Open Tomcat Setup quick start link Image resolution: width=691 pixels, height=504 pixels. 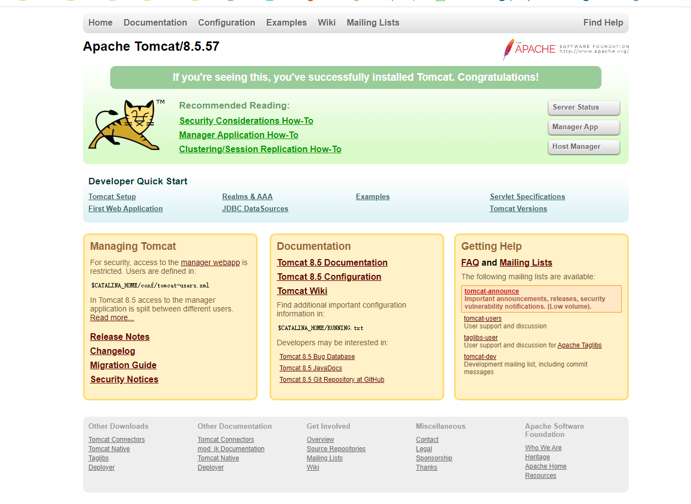click(112, 196)
